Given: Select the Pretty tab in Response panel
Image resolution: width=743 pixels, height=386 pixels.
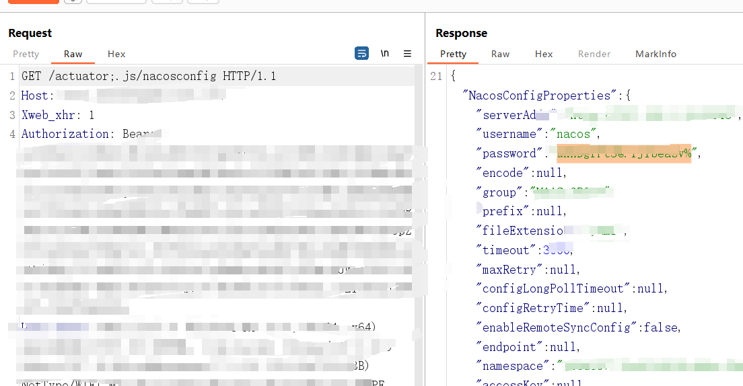Looking at the screenshot, I should pyautogui.click(x=453, y=54).
